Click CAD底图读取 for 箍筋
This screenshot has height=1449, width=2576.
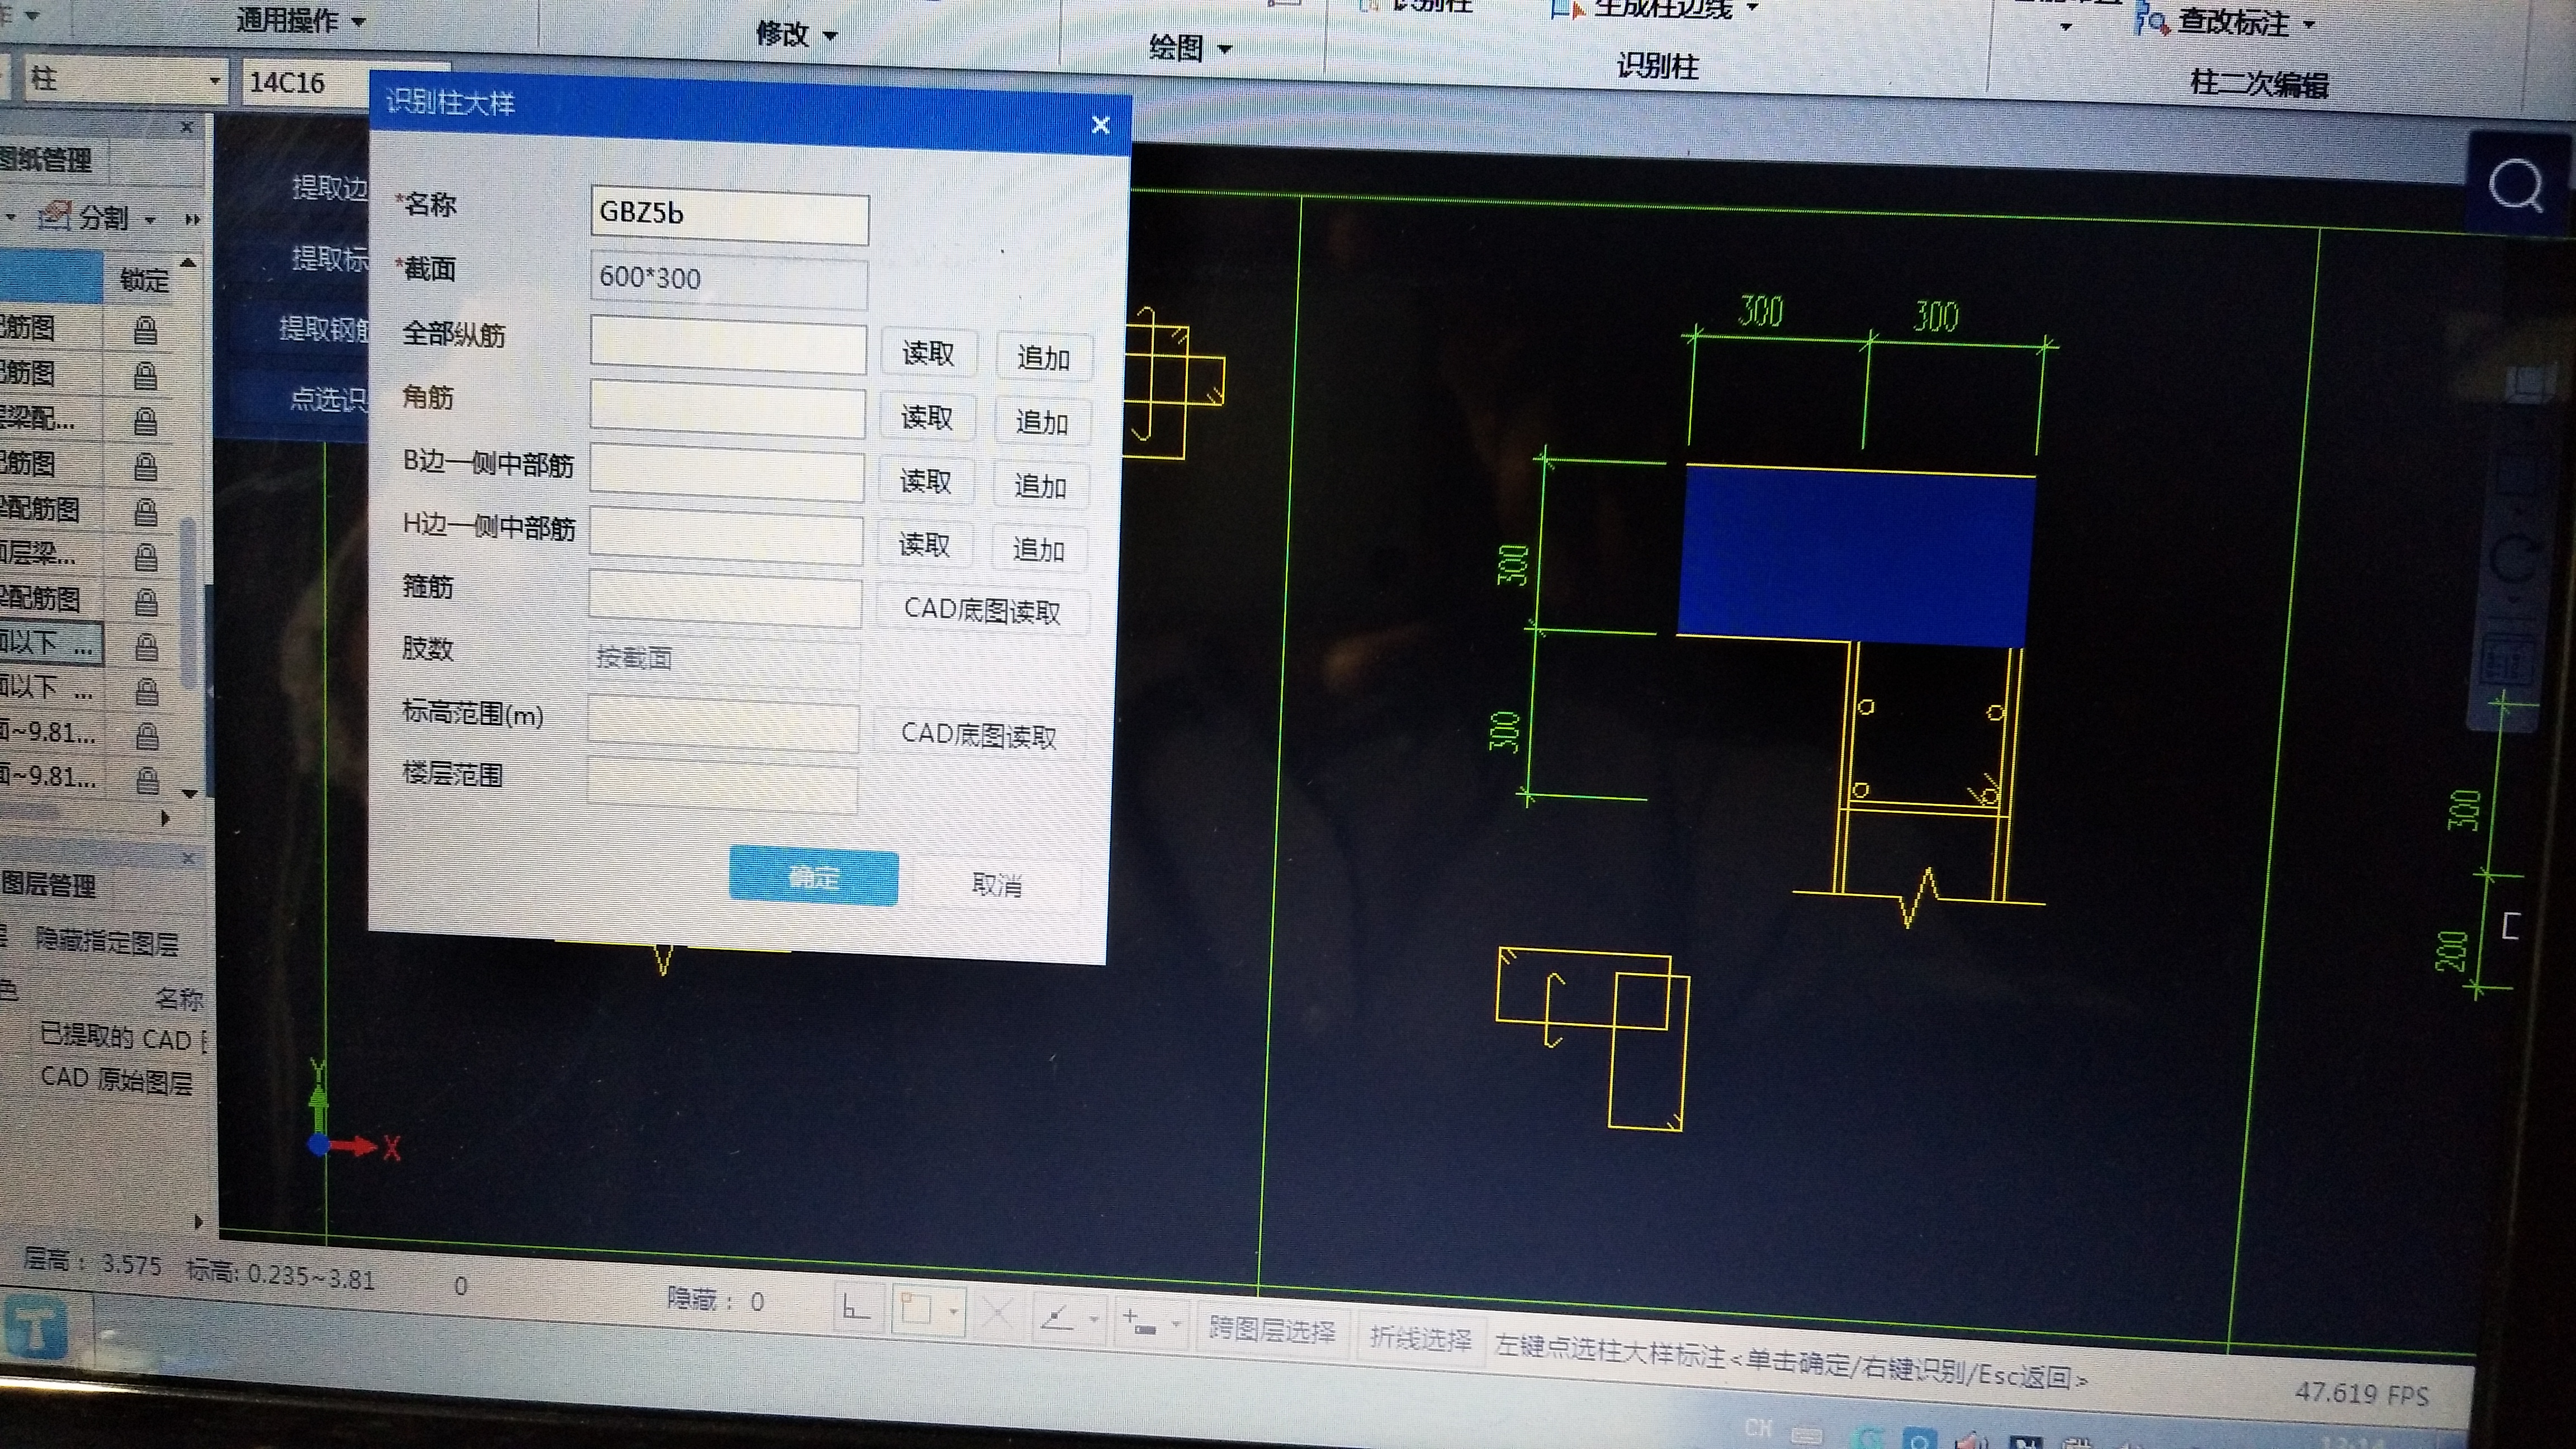pos(982,610)
